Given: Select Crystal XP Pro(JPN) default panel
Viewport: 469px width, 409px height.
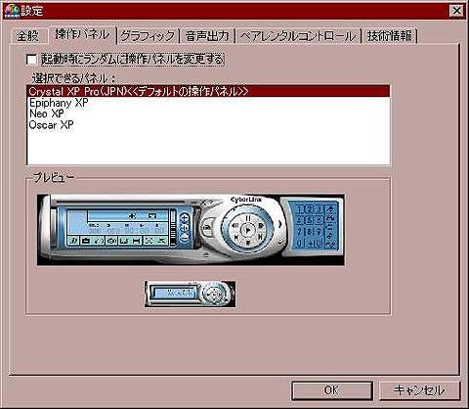Looking at the screenshot, I should [x=208, y=91].
